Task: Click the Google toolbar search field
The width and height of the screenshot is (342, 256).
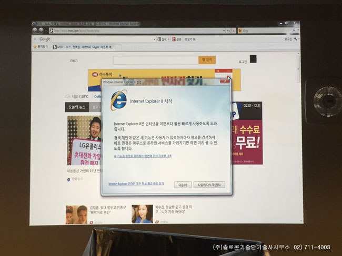Action: click(103, 39)
